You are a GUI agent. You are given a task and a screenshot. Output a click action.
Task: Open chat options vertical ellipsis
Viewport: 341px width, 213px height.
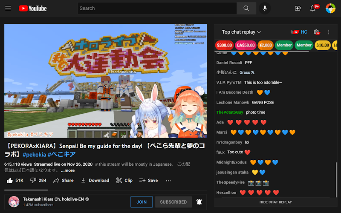point(328,32)
